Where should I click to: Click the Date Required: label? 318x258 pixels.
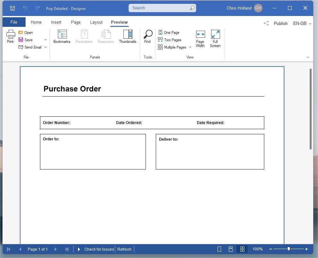210,123
